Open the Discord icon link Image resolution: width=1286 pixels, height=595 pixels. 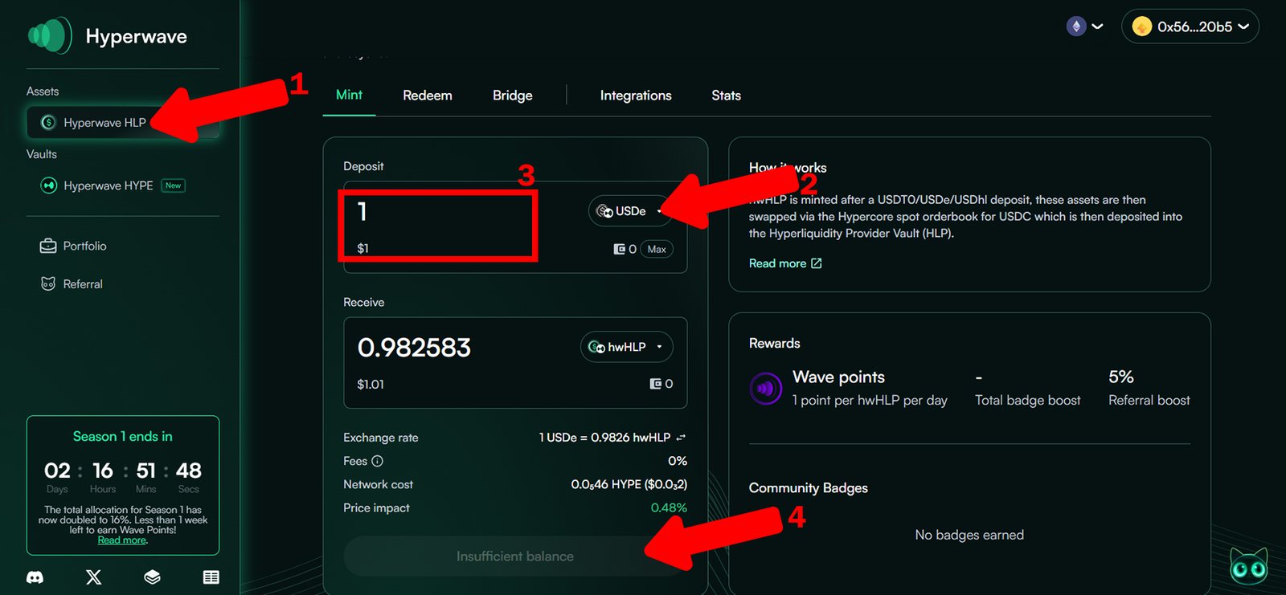35,577
